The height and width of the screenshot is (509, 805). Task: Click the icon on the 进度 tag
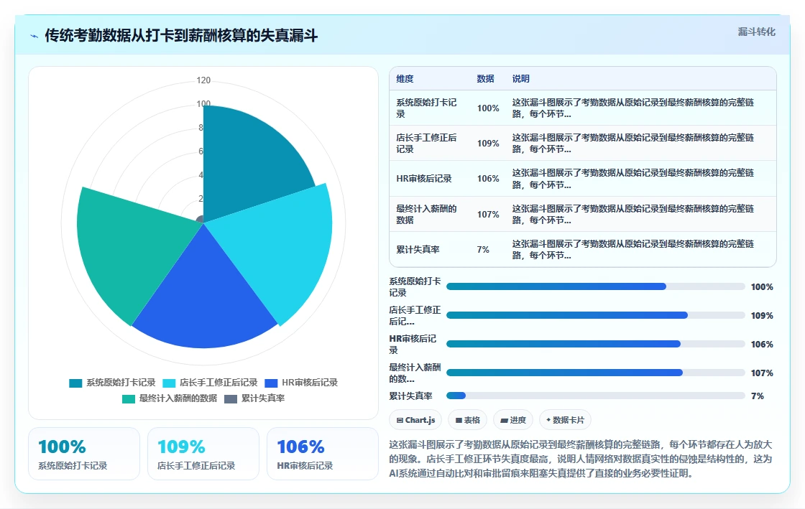tap(504, 420)
